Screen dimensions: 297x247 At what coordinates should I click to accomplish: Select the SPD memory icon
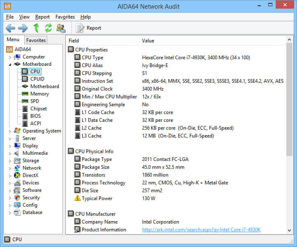tap(25, 101)
